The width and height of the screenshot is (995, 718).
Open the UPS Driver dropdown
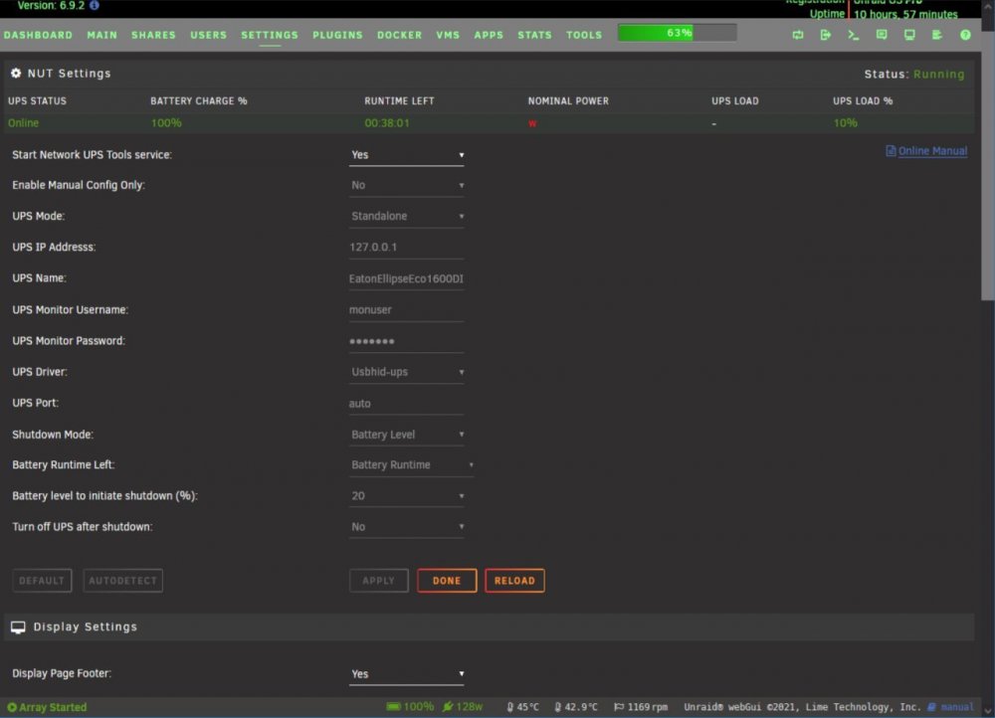(407, 372)
